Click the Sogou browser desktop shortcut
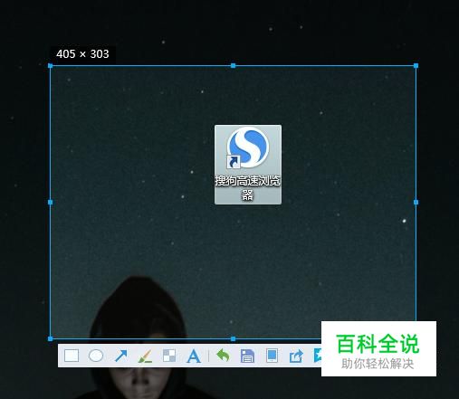Screen dimensions: 459x399 (x=248, y=165)
